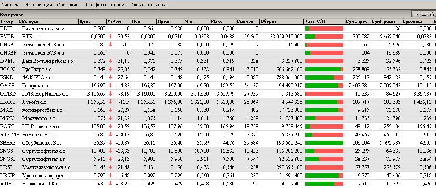Select the URSI ticker
Image resolution: width=436 pixels, height=188 pixels.
click(6, 167)
